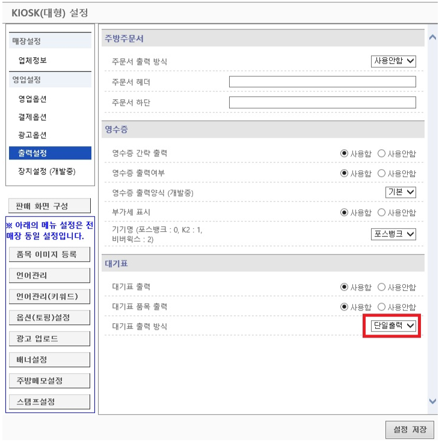
Task: Select 사용안함 for 영수증 간략 출력
Action: point(381,153)
